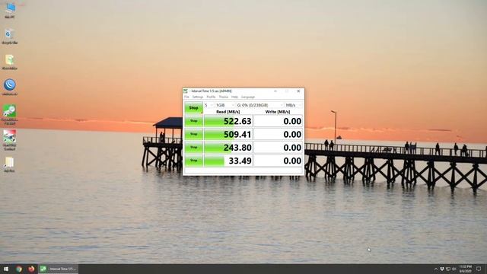Screen dimensions: 487x274
Task: Open the Language menu
Action: tap(248, 97)
